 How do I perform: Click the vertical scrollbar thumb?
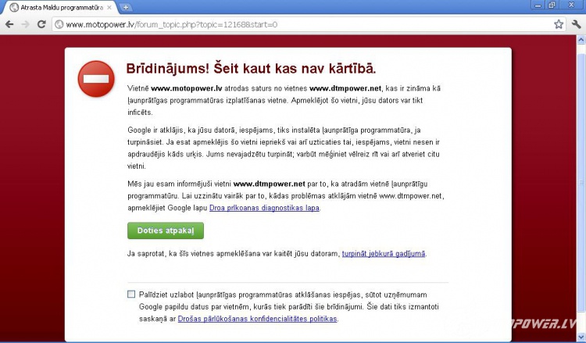581,183
